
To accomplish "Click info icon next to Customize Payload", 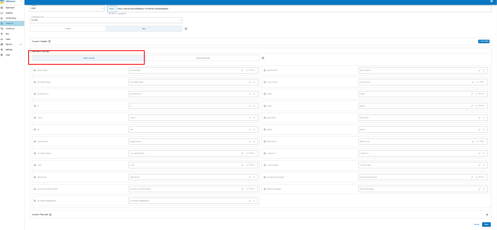I will click(263, 58).
